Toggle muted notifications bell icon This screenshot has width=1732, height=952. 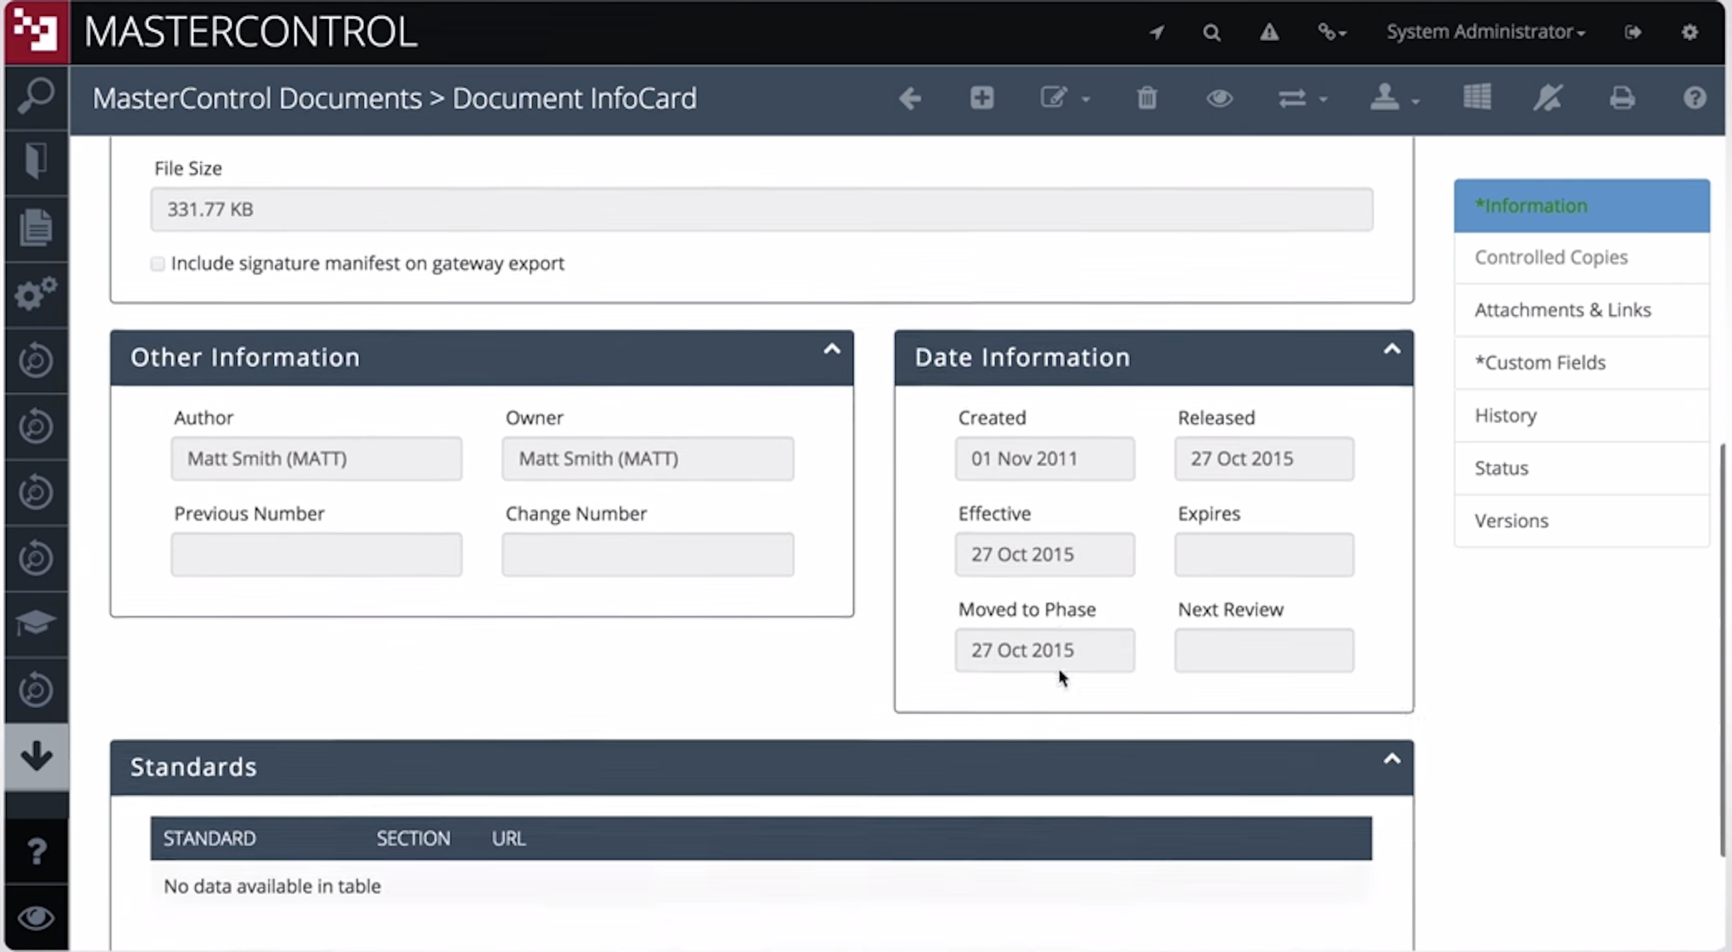(x=1548, y=98)
